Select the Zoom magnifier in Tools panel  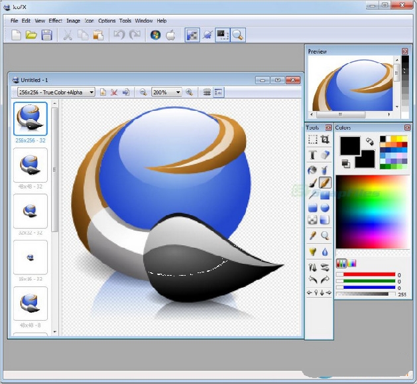click(325, 236)
